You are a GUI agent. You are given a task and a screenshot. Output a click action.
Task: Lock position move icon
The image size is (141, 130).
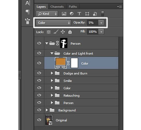pyautogui.click(x=63, y=32)
